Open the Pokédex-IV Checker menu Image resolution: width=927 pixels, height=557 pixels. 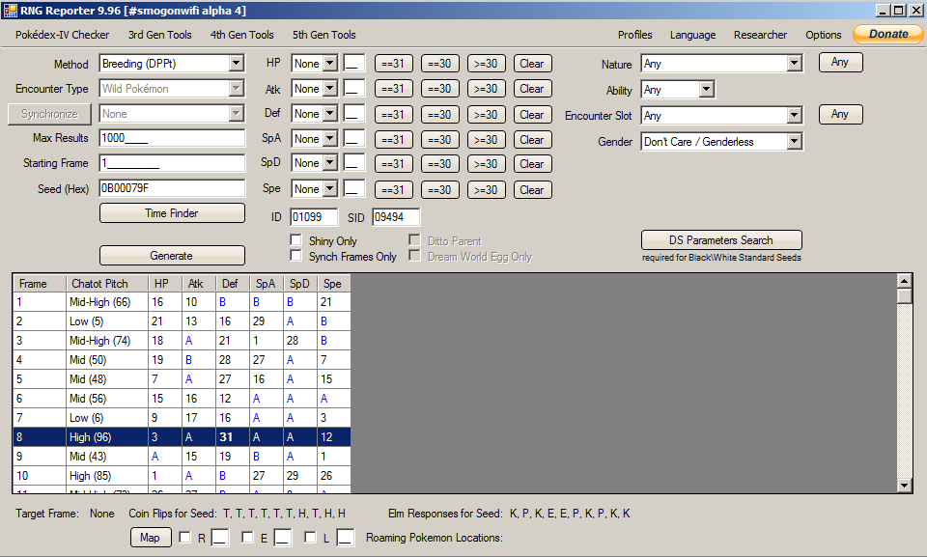(62, 35)
